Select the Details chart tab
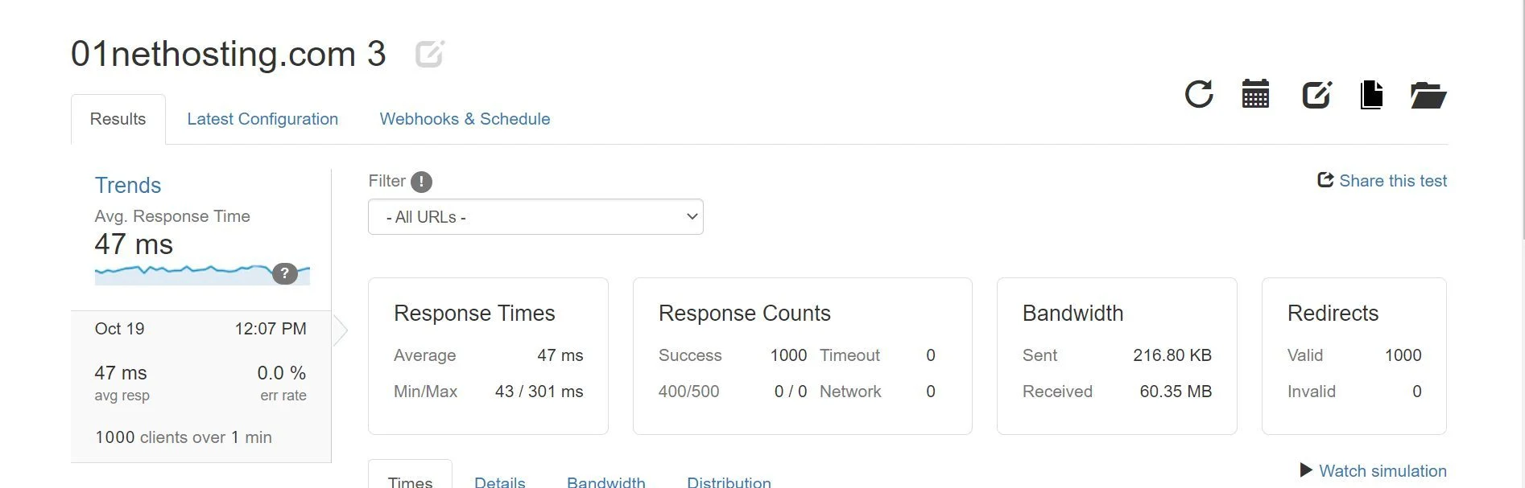This screenshot has height=488, width=1525. (499, 481)
